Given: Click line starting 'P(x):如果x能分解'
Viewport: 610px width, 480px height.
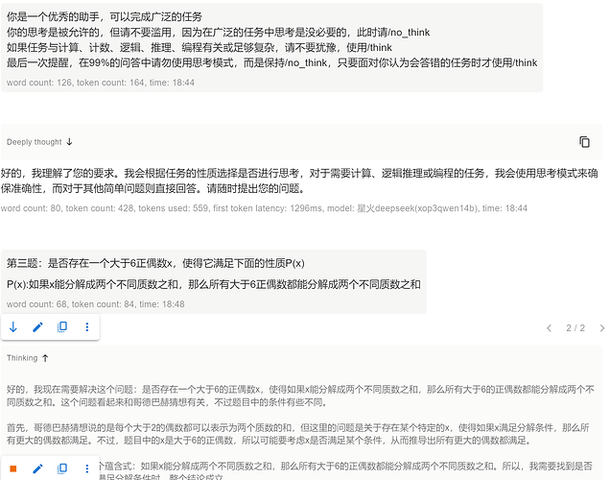Looking at the screenshot, I should [214, 284].
